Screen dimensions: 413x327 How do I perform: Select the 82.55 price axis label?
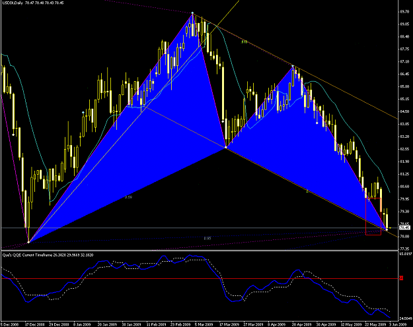(404, 149)
